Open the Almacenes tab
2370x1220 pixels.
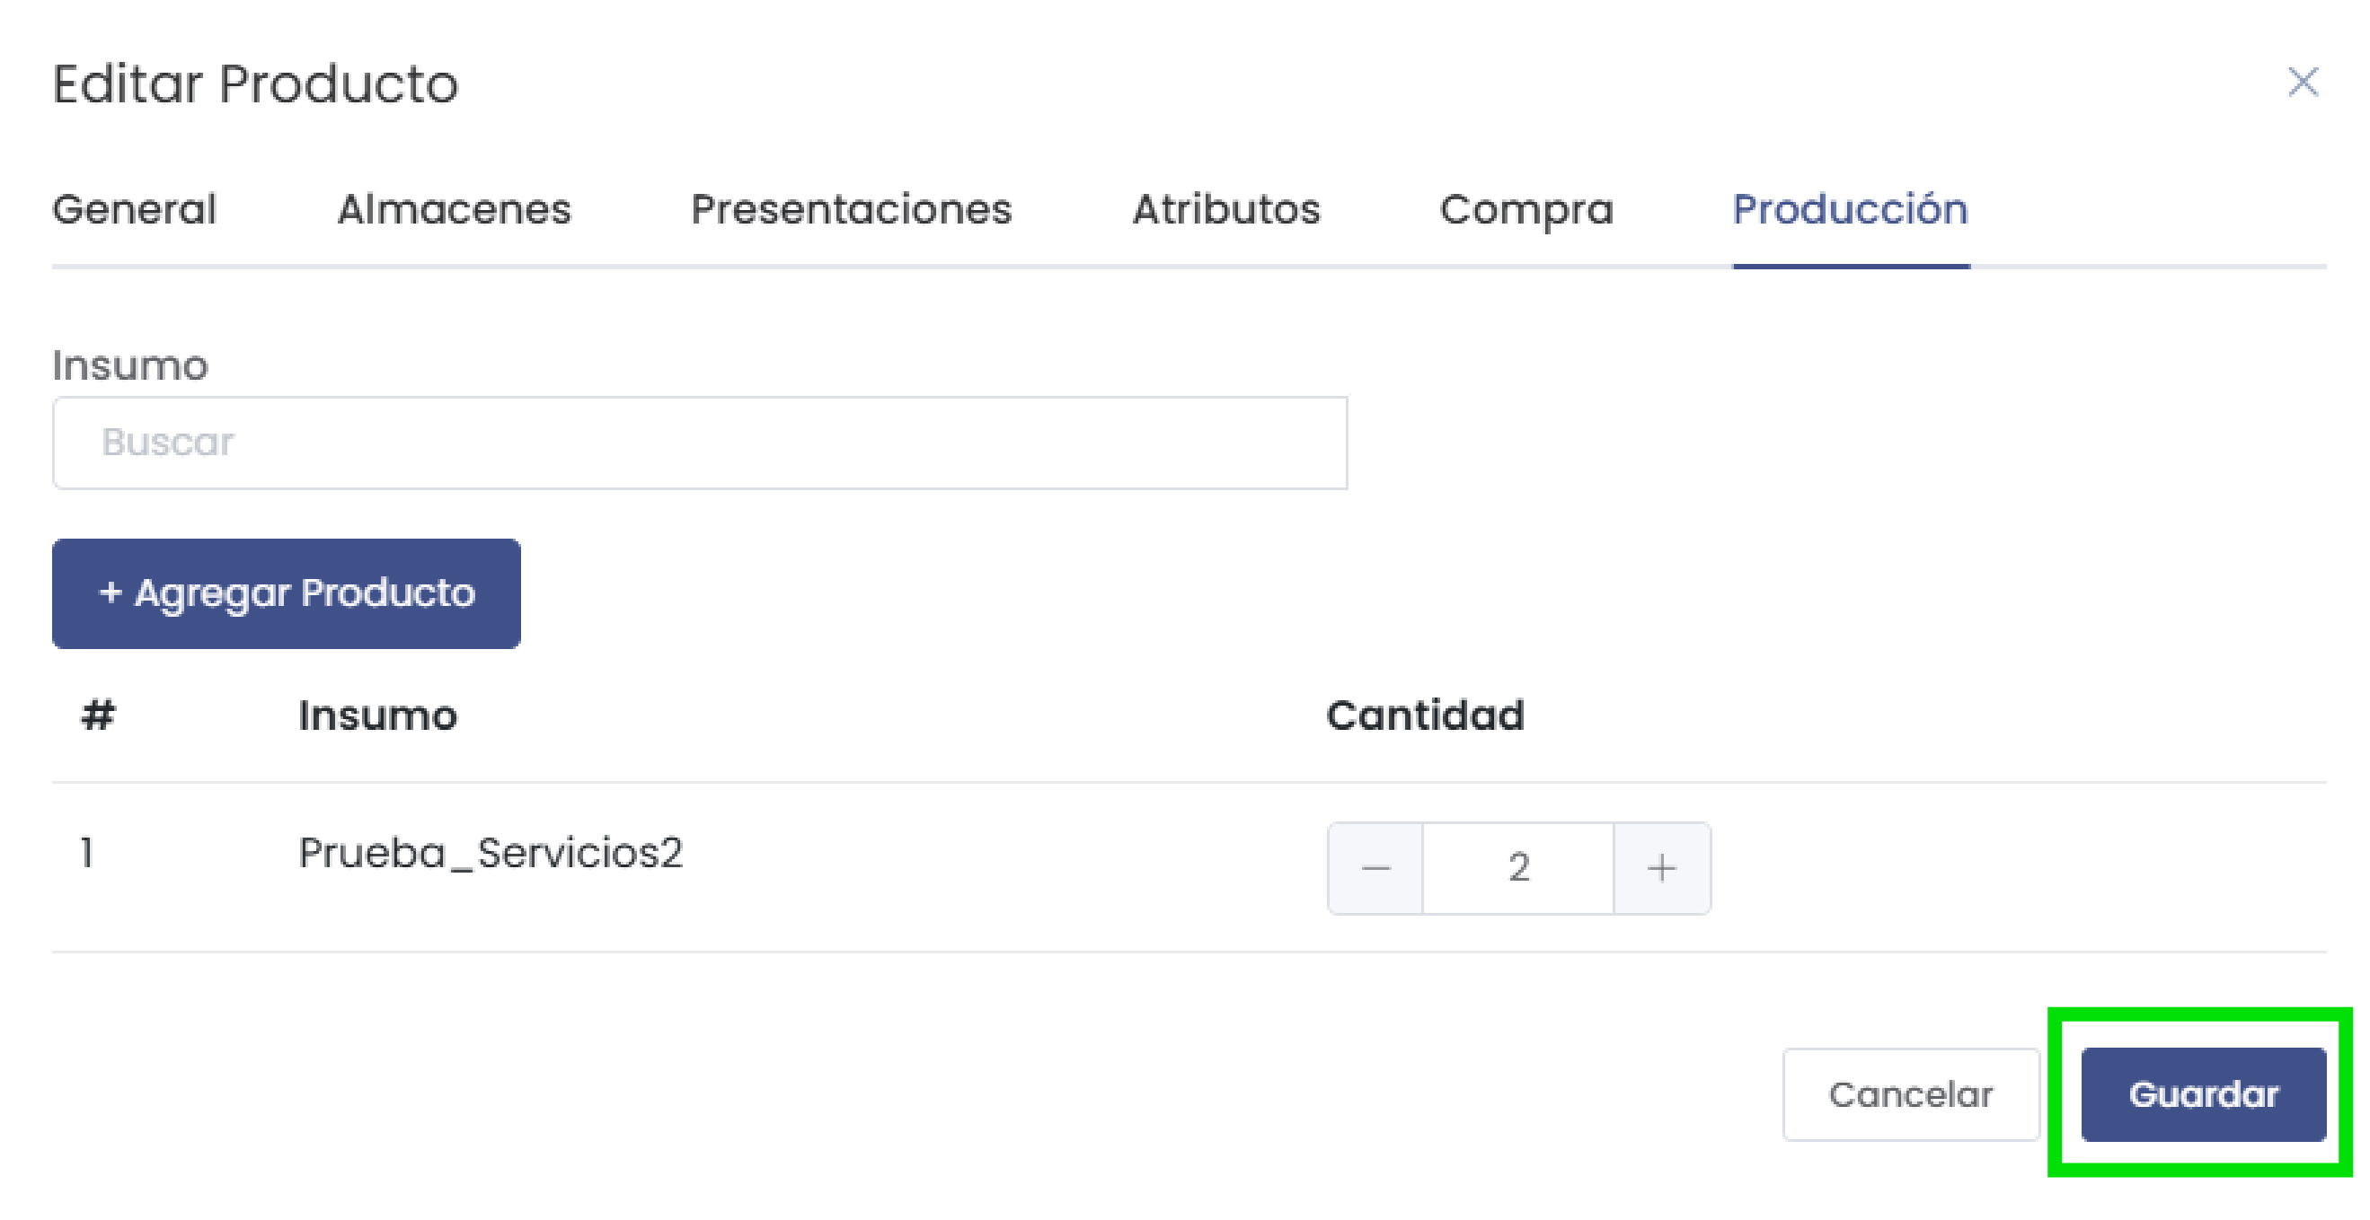455,209
